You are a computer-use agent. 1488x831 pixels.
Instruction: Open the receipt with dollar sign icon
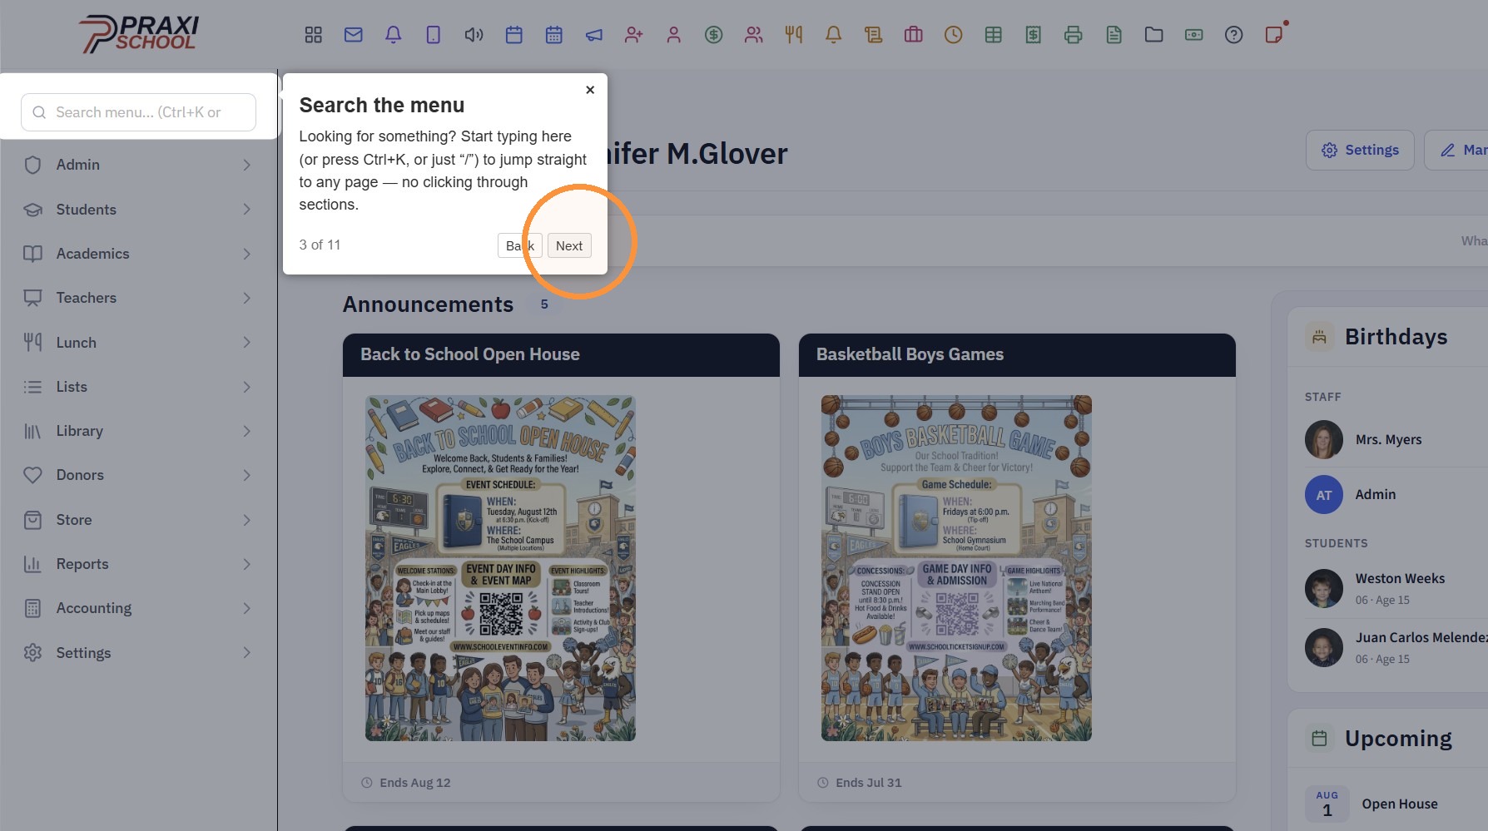pyautogui.click(x=1034, y=35)
